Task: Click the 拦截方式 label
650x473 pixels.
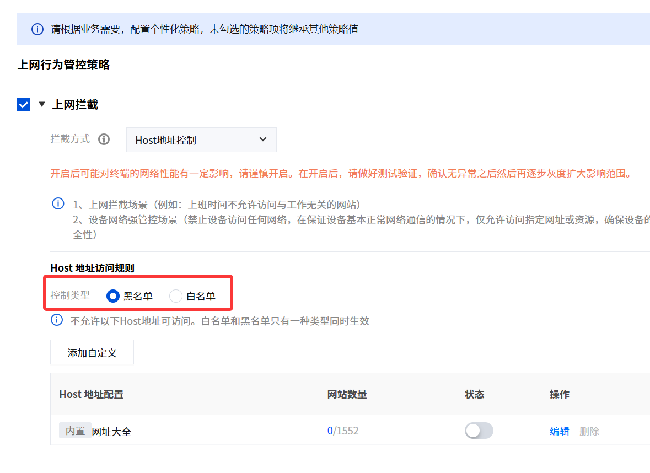Action: 70,139
